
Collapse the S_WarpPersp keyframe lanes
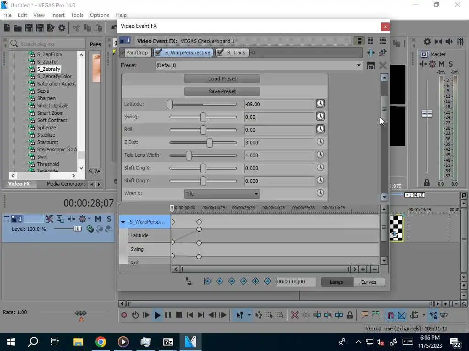click(x=123, y=222)
